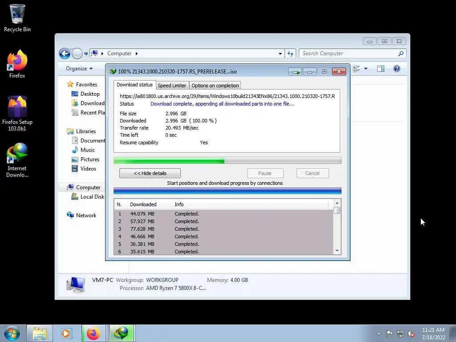Image resolution: width=456 pixels, height=342 pixels.
Task: Open the Music library
Action: tap(88, 150)
